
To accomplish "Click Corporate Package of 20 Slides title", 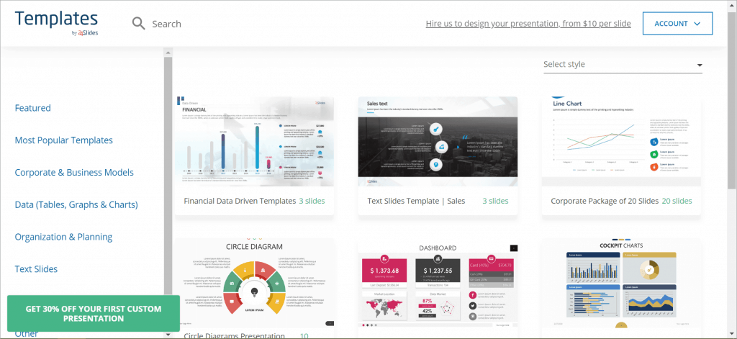I will [605, 201].
